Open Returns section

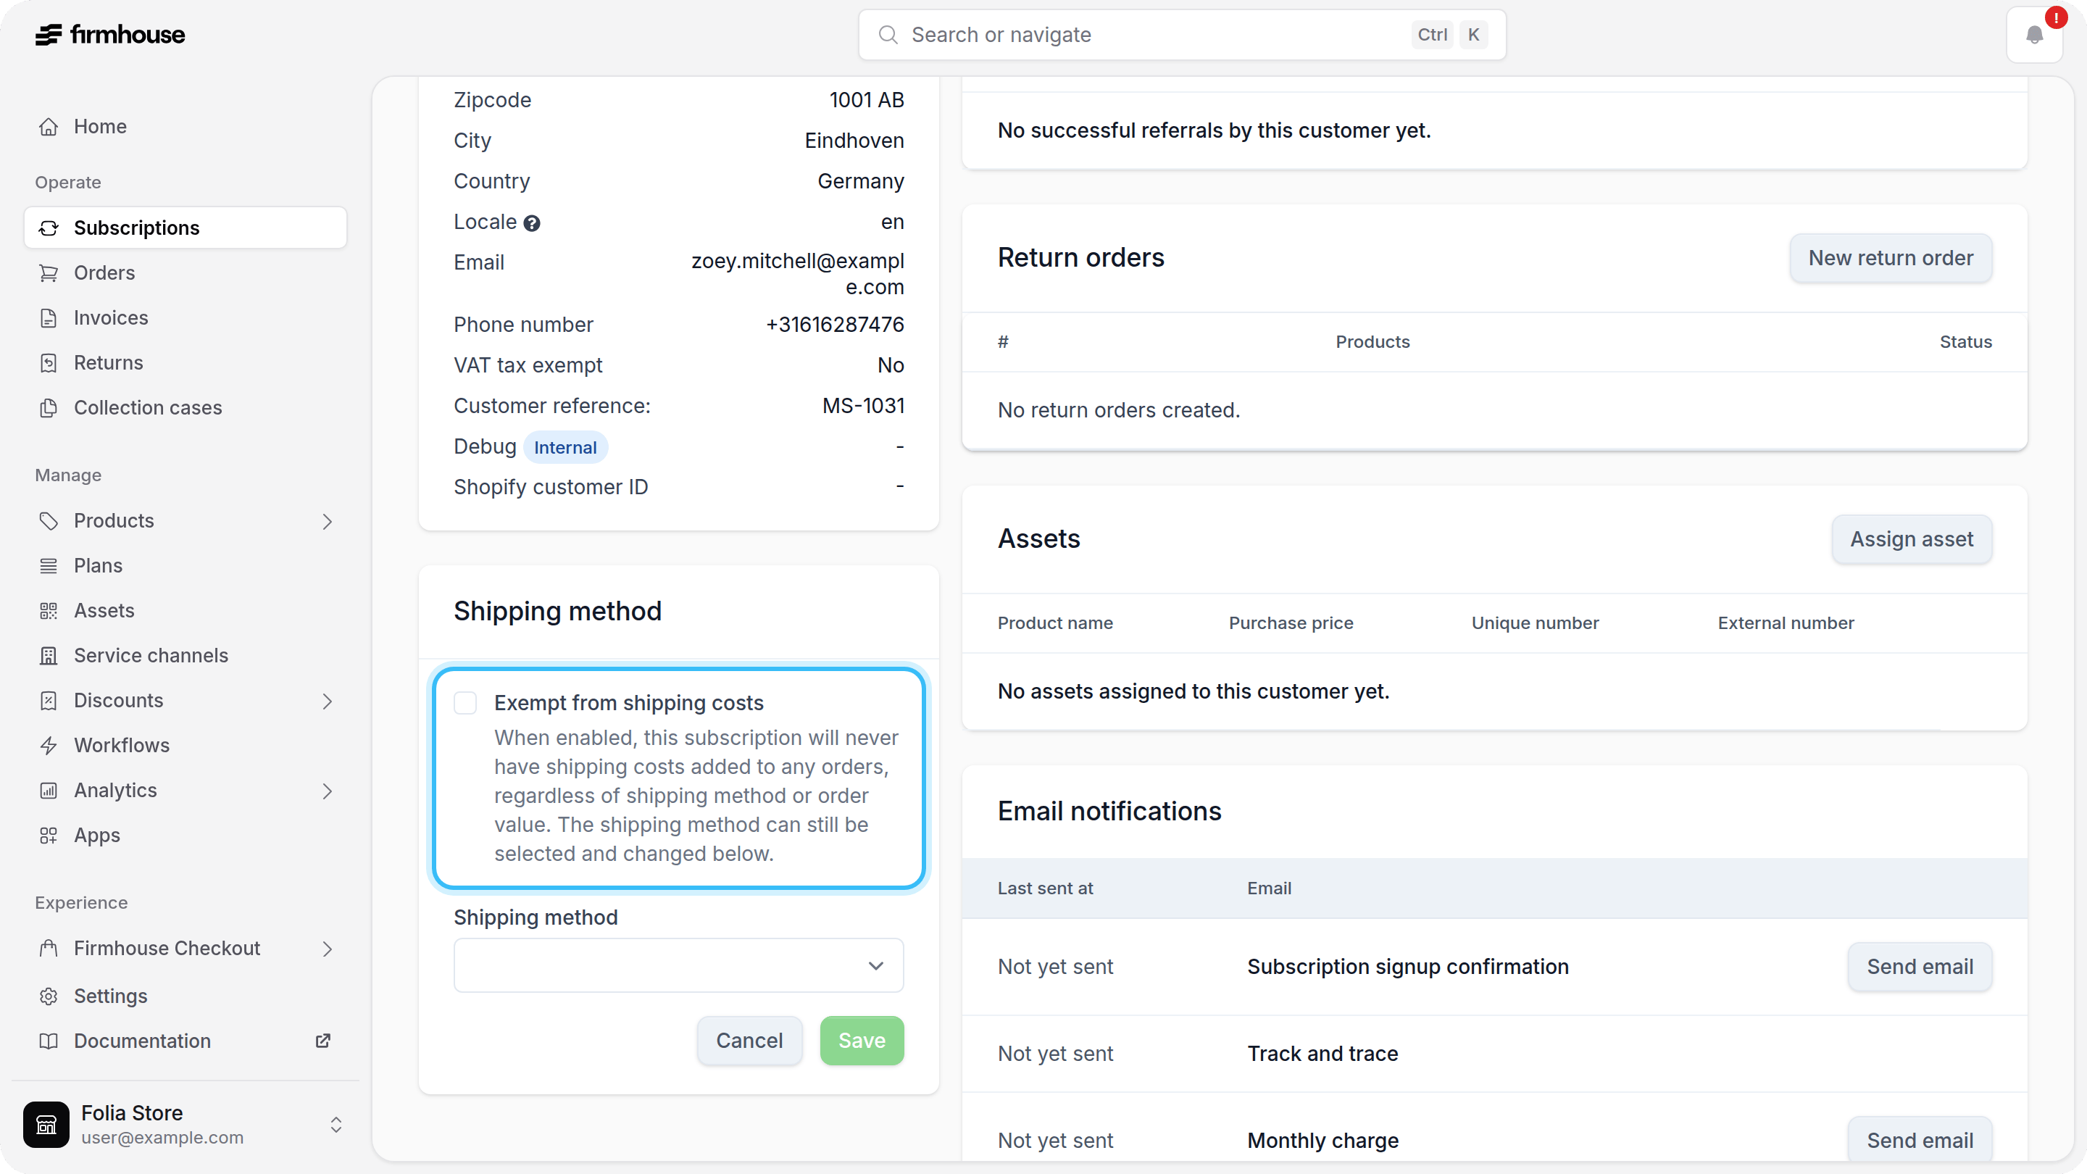[186, 363]
